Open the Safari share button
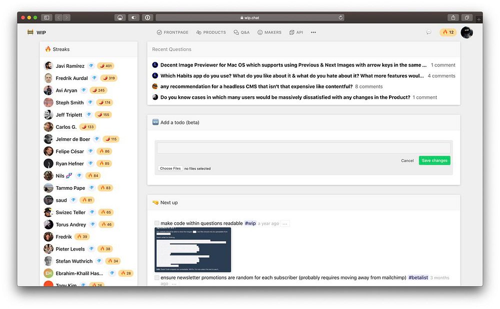The height and width of the screenshot is (309, 500). [x=453, y=17]
